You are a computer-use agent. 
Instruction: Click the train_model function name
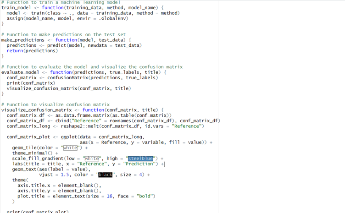pos(16,8)
